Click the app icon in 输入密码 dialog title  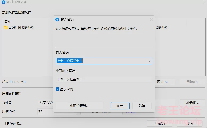57,19
